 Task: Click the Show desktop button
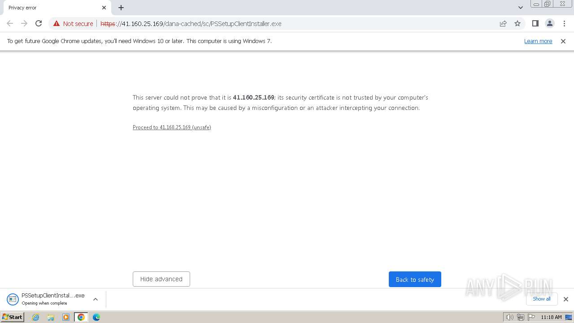(x=569, y=317)
